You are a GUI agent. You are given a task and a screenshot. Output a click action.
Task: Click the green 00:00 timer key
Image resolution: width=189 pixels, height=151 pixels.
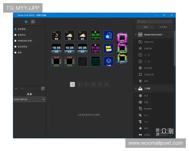95,35
